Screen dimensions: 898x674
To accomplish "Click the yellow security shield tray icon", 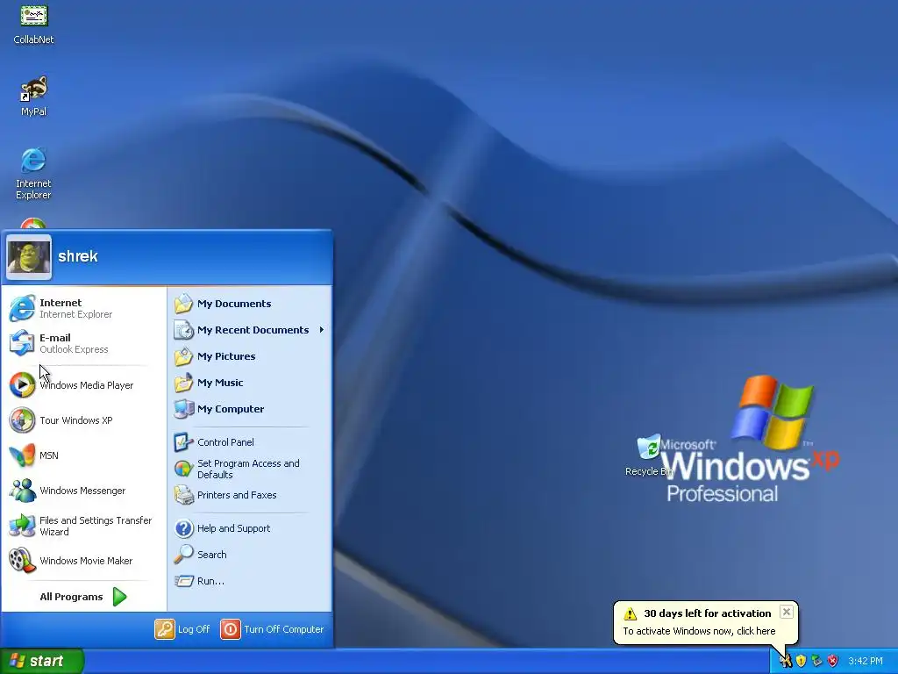I will pos(802,661).
